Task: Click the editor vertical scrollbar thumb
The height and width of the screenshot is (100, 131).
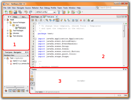Action: pos(124,31)
